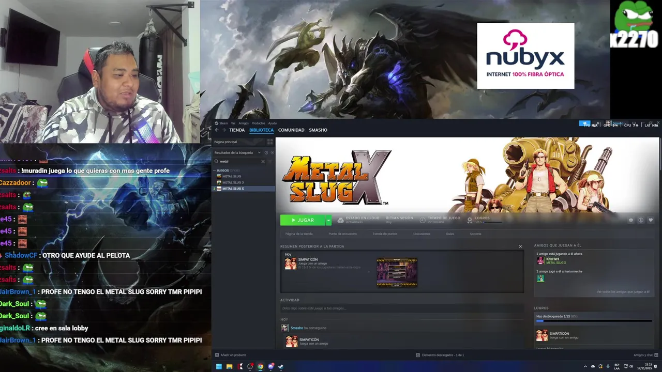
Task: Click the activity comment input field
Action: [x=402, y=308]
